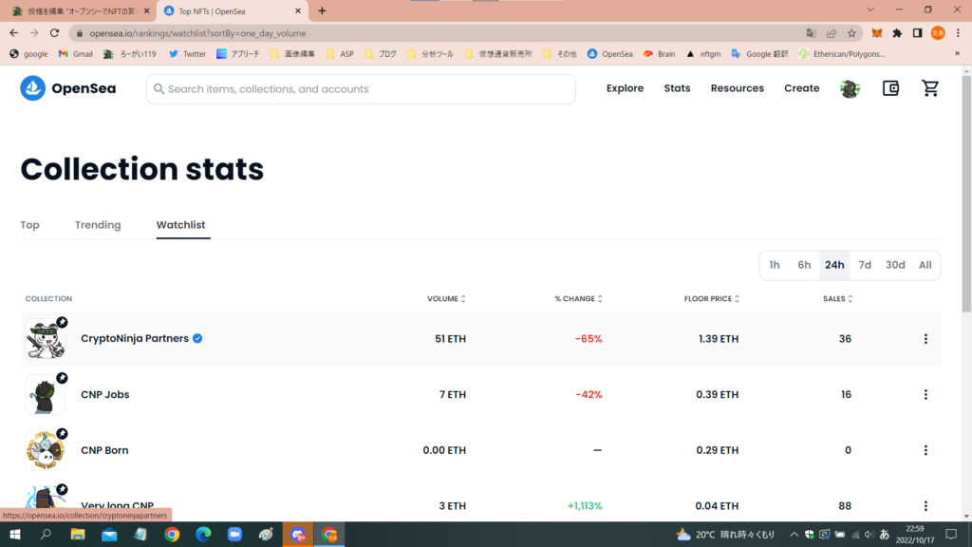
Task: Share this page from the address bar
Action: pyautogui.click(x=832, y=33)
